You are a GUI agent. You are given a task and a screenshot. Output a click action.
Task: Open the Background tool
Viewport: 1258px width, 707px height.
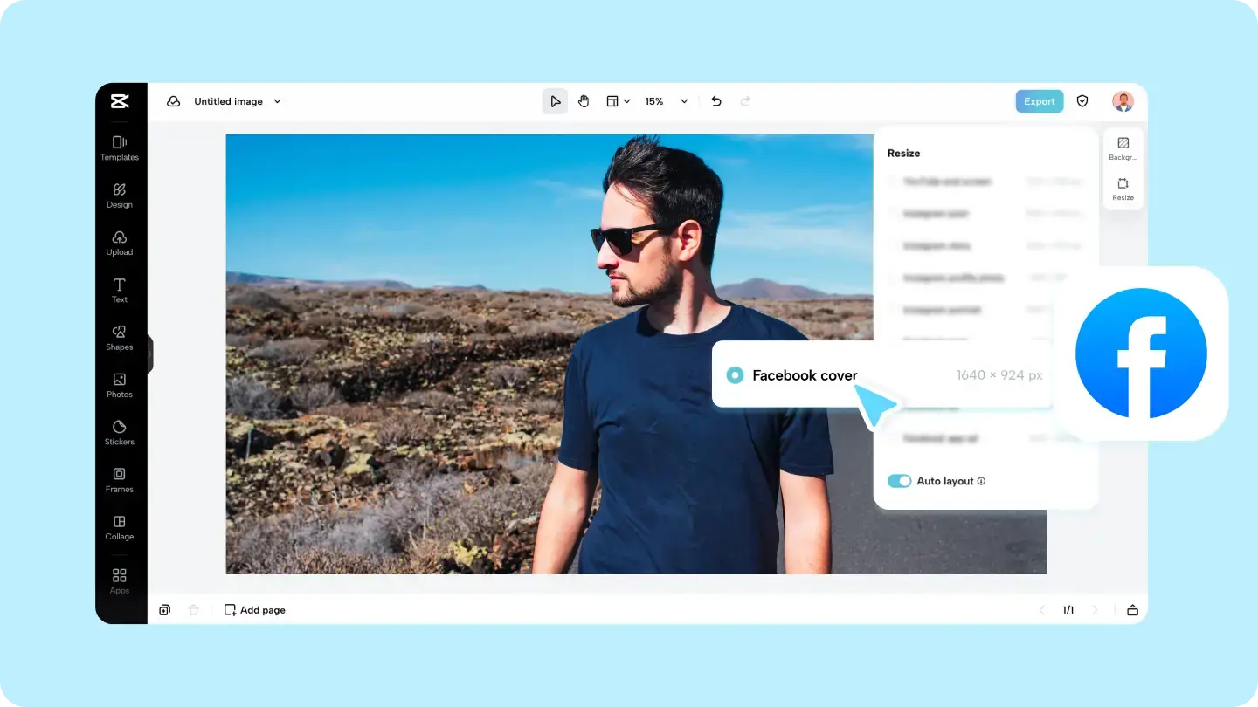click(1123, 148)
